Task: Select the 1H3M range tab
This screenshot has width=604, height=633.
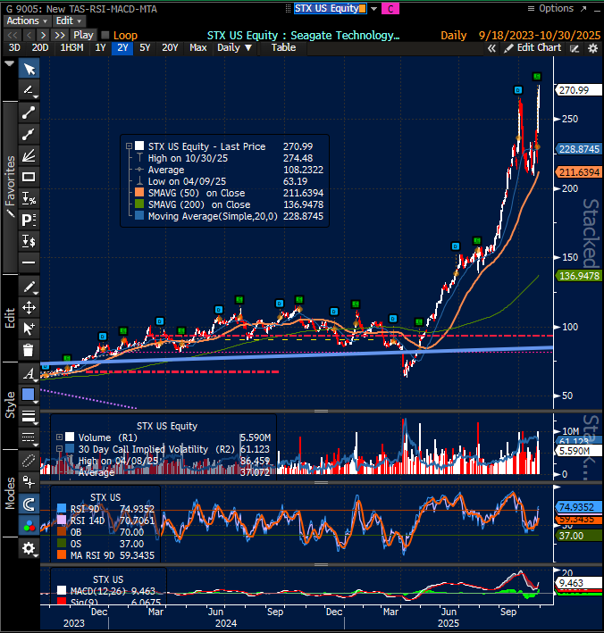Action: click(x=71, y=47)
